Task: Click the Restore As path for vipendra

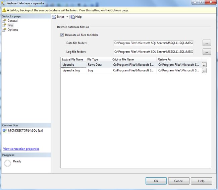Action: (179, 65)
